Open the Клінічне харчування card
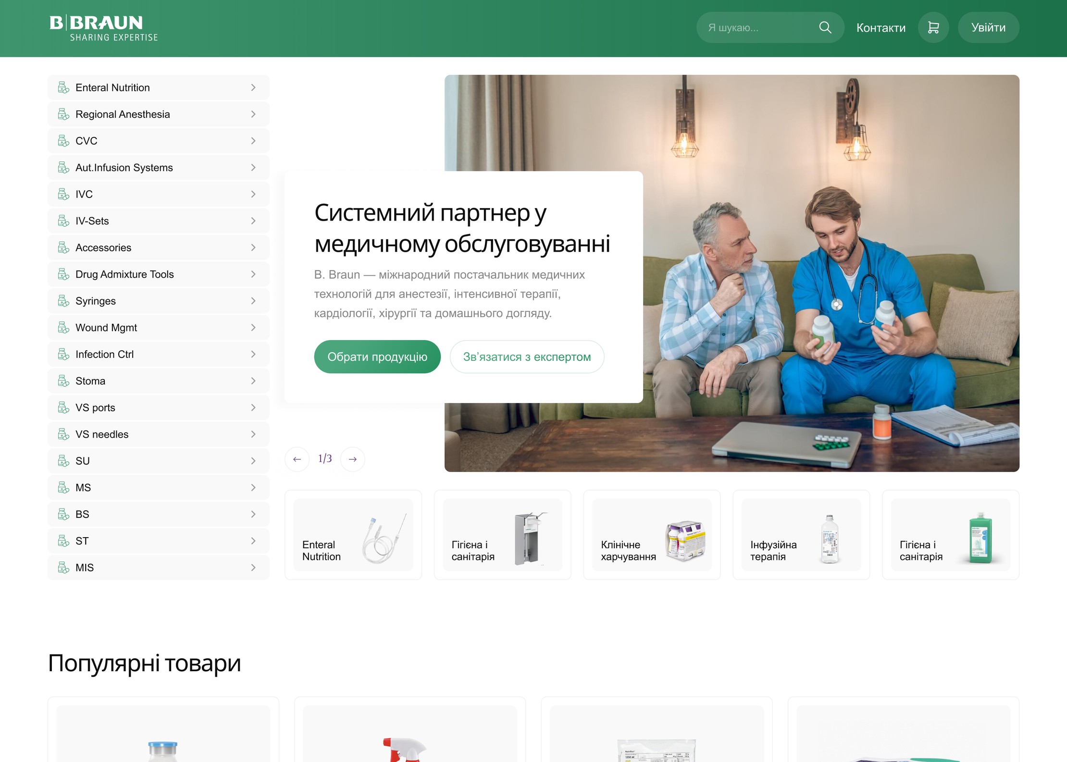1067x762 pixels. tap(652, 535)
